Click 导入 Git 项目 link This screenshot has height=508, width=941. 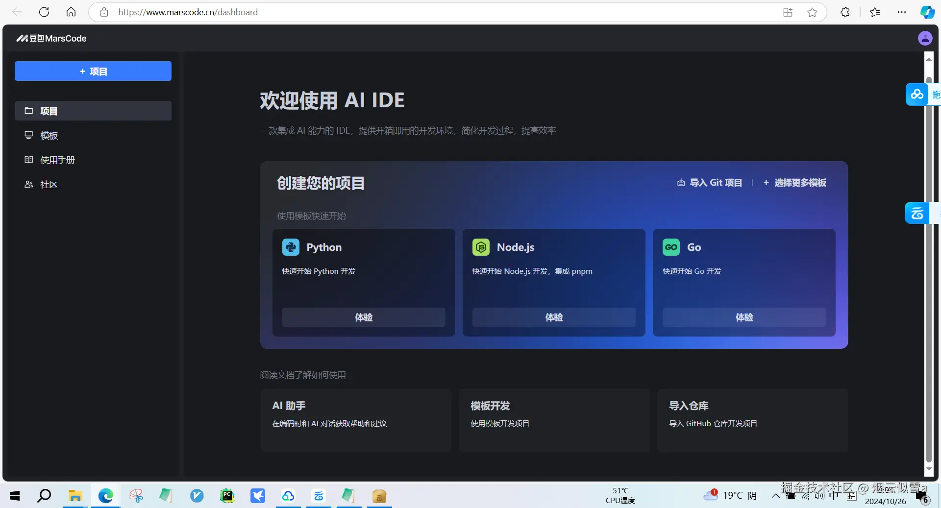point(710,183)
